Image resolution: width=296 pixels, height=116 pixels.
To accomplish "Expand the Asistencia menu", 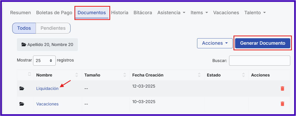I will click(171, 12).
